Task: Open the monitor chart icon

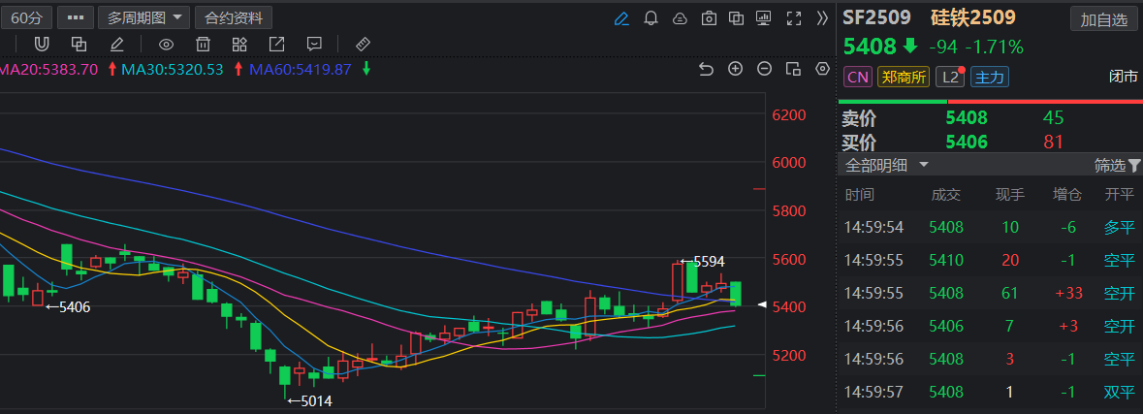Action: point(764,18)
